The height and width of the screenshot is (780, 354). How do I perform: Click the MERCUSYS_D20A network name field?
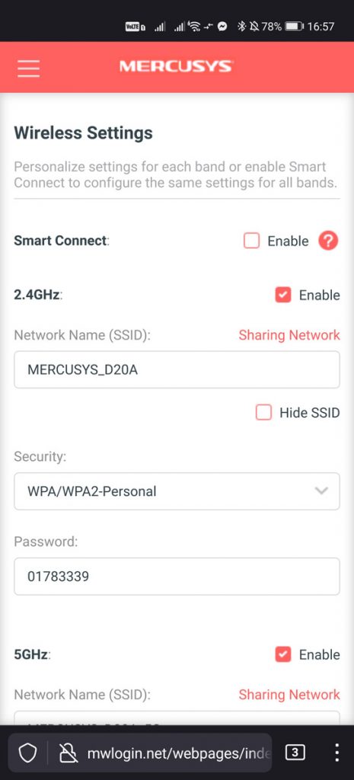177,369
